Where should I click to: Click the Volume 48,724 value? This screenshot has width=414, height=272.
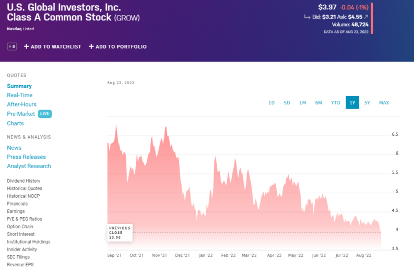click(360, 25)
